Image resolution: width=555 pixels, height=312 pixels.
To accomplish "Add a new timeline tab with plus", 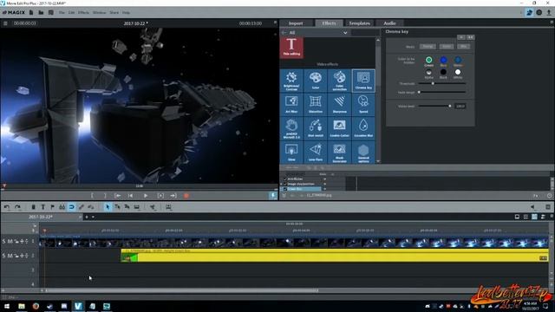I will [87, 217].
